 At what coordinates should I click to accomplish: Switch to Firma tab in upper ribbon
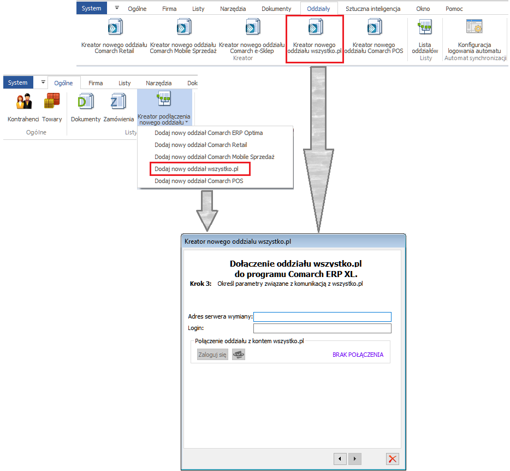point(169,9)
